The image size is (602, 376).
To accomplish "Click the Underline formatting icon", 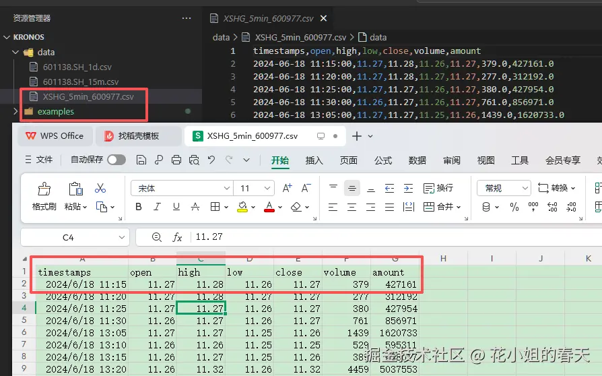I will [176, 207].
